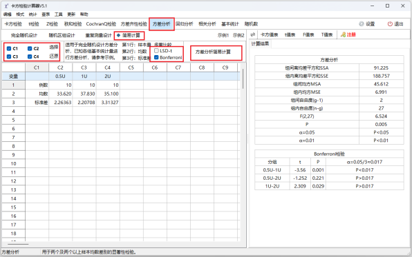Click the 选择 button next to column checkboxes
This screenshot has height=257, width=412.
coord(54,47)
